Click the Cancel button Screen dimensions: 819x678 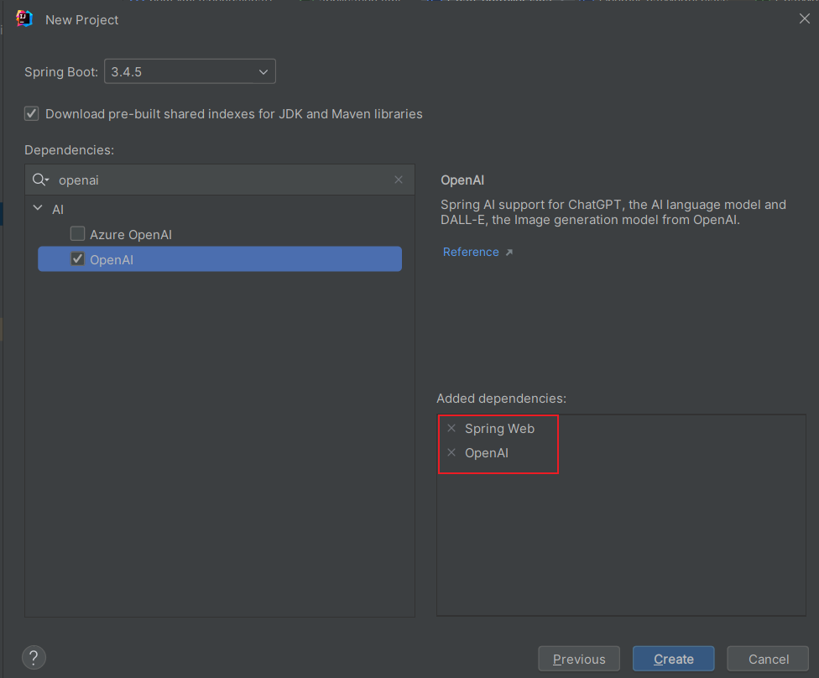tap(768, 659)
